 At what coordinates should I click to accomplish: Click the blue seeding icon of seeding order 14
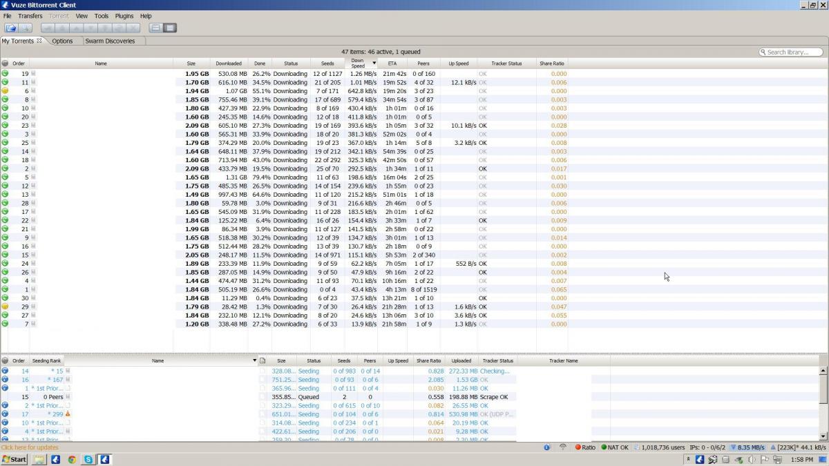(5, 371)
